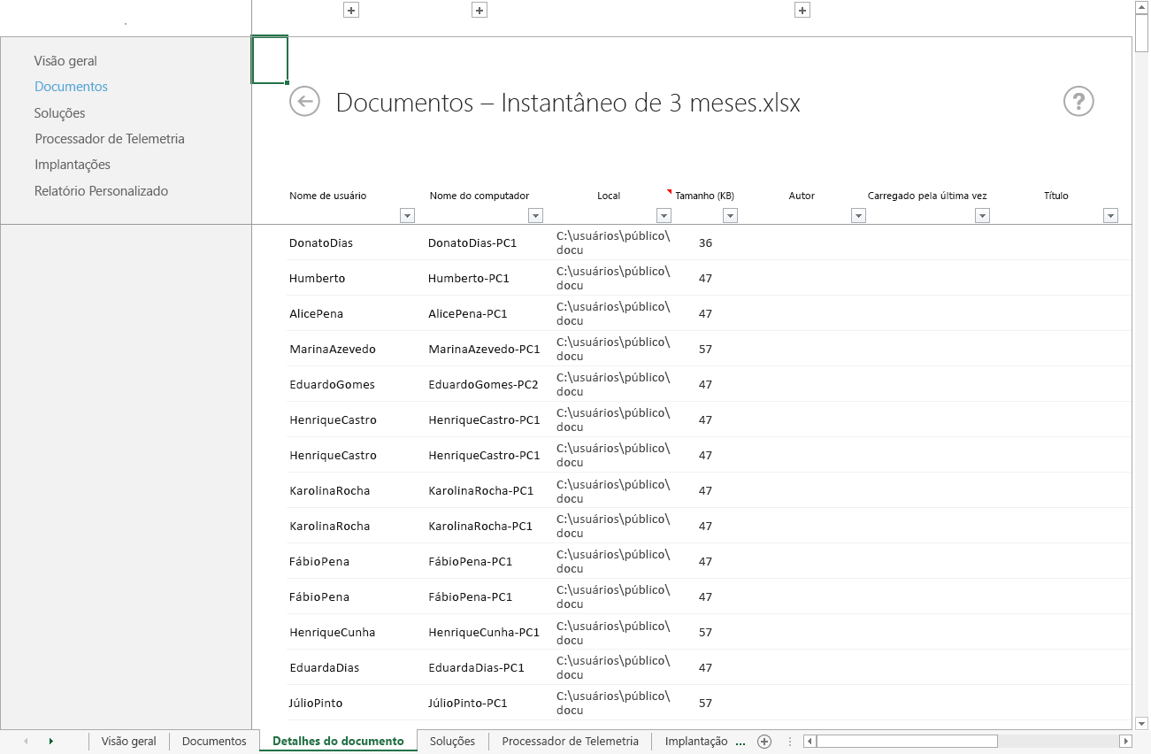The image size is (1151, 754).
Task: Select the AlicePena-PC1 computer cell
Action: coord(468,313)
